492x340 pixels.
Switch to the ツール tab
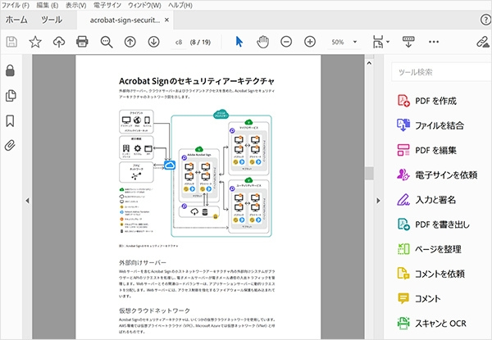(51, 19)
